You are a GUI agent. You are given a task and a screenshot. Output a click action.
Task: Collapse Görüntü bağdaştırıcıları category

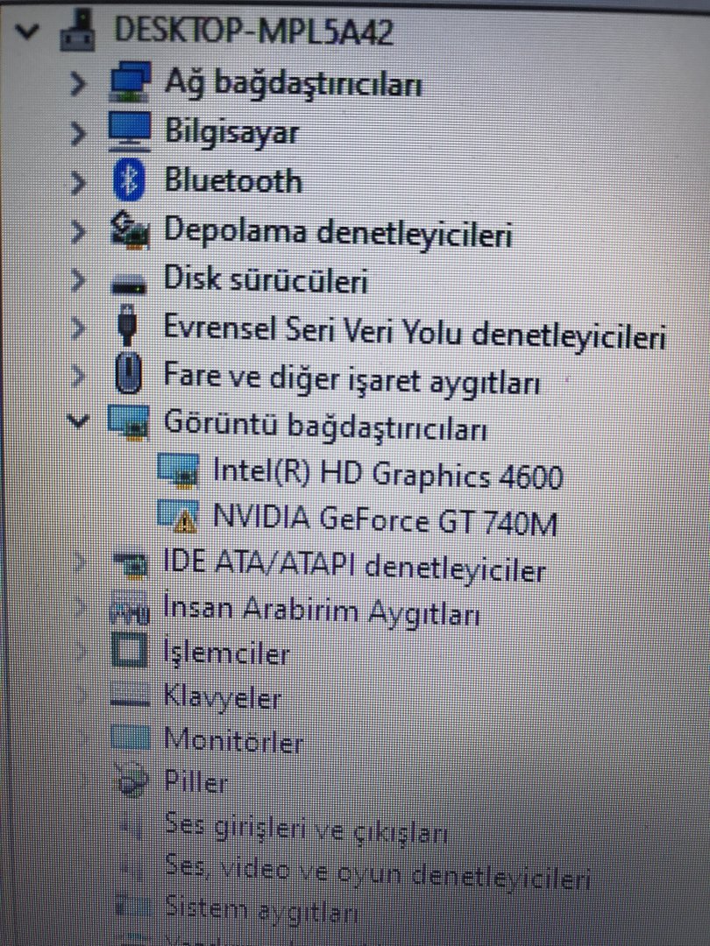coord(78,420)
